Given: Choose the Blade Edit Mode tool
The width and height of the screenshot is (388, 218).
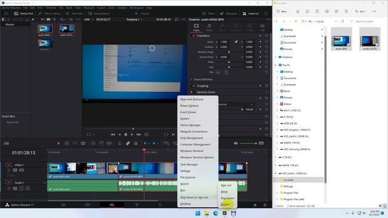Looking at the screenshot, I should (x=83, y=143).
